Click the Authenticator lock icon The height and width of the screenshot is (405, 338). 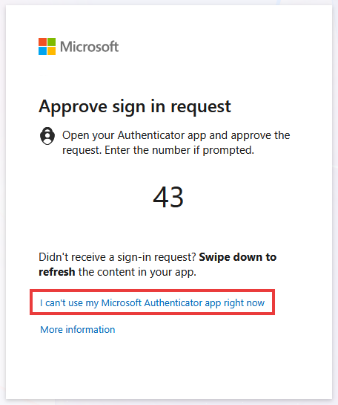click(x=47, y=136)
